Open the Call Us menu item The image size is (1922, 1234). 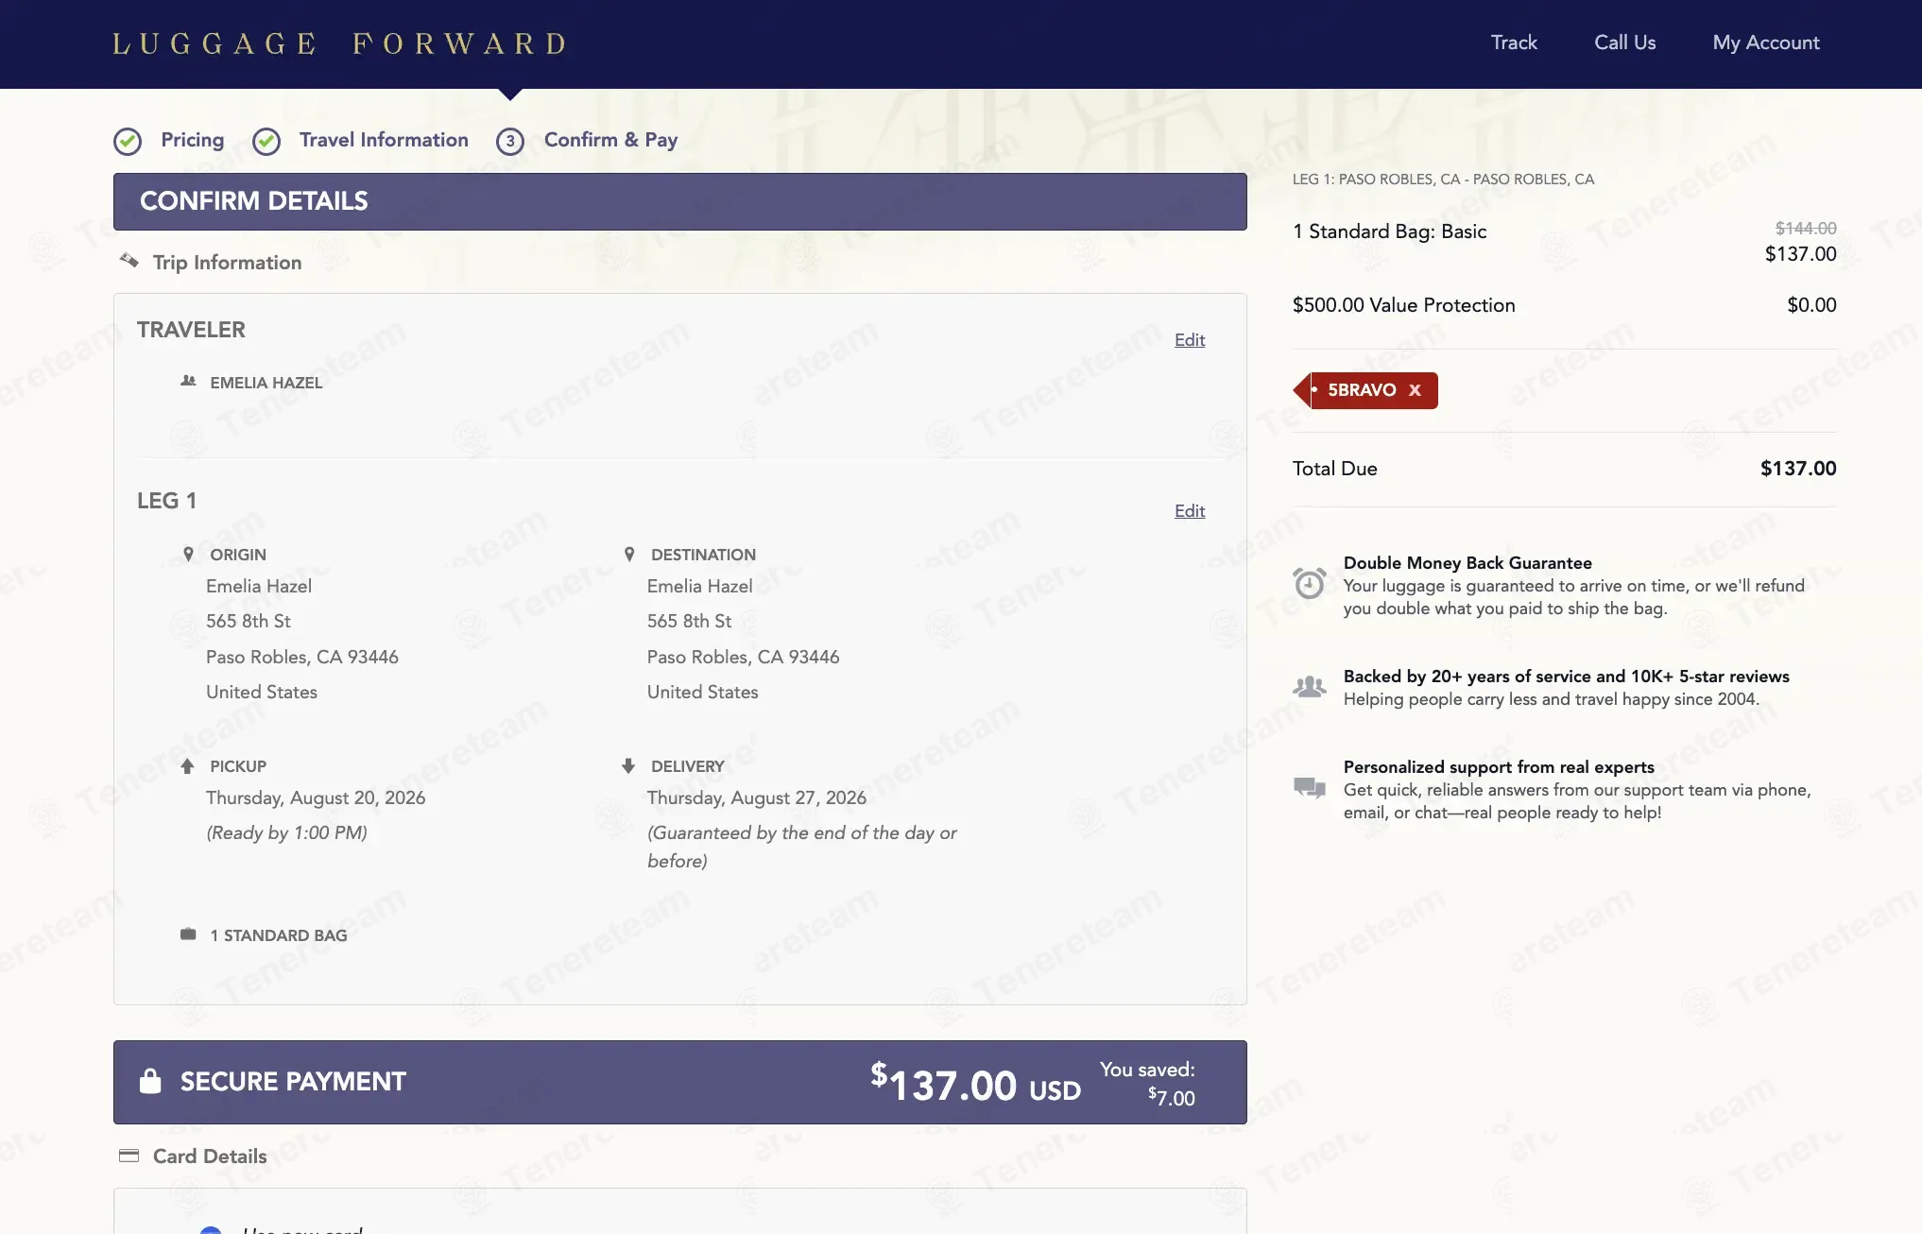click(1624, 43)
